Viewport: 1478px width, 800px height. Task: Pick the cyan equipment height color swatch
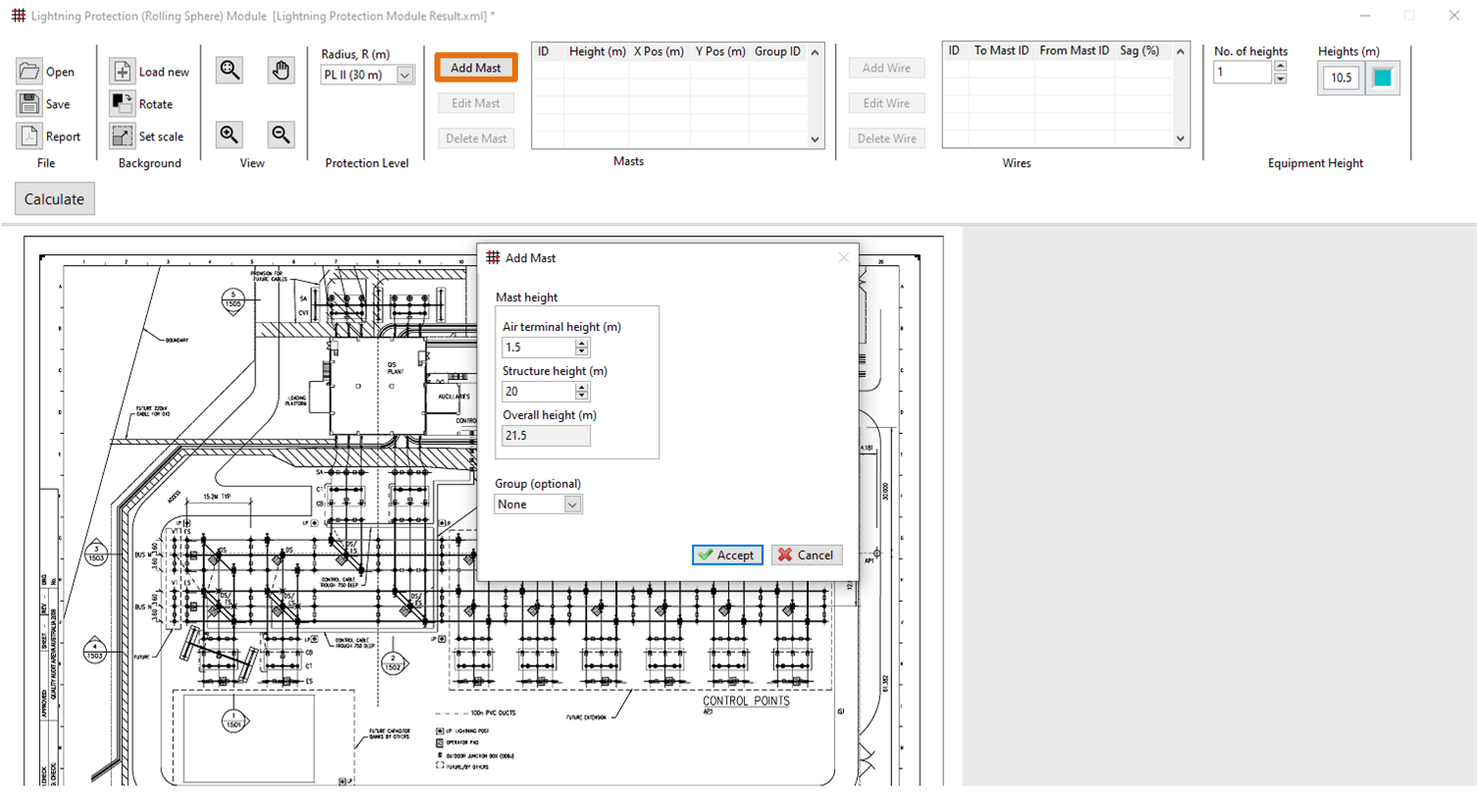point(1382,79)
